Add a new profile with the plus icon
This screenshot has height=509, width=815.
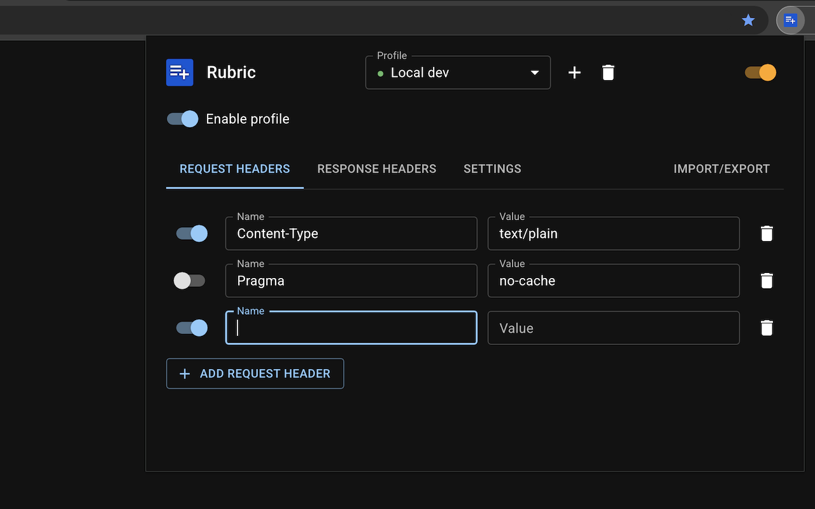click(x=574, y=73)
